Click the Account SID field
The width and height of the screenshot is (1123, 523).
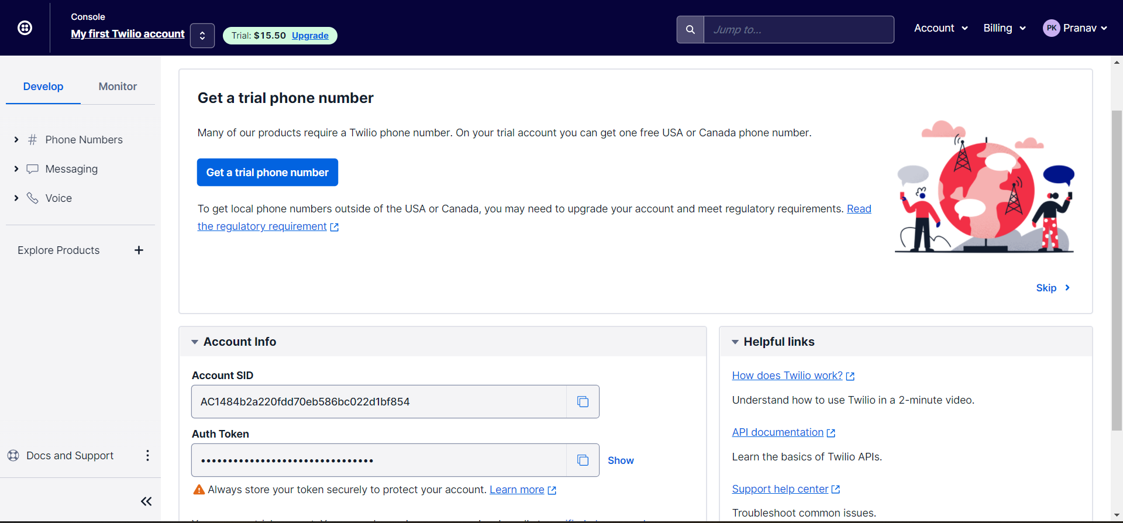tap(379, 402)
